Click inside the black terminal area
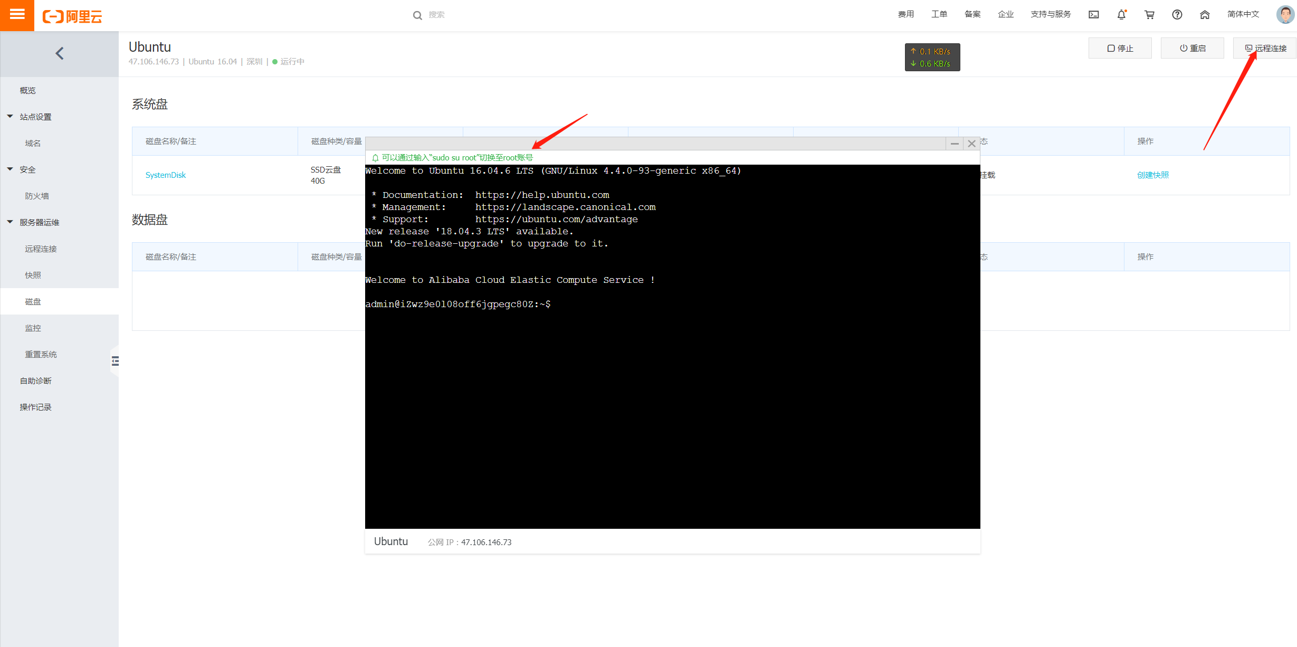This screenshot has height=647, width=1297. [673, 347]
